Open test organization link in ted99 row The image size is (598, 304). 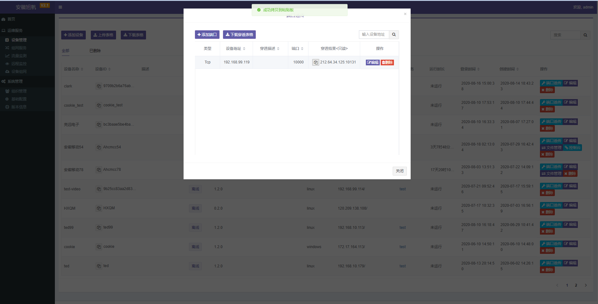tap(403, 228)
